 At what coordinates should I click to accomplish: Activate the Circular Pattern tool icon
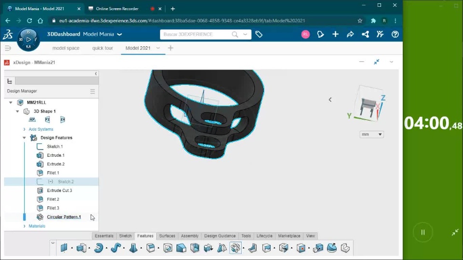pyautogui.click(x=236, y=248)
